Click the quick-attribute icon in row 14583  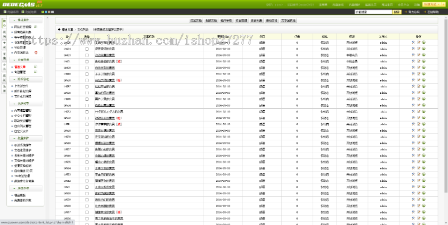point(413,174)
